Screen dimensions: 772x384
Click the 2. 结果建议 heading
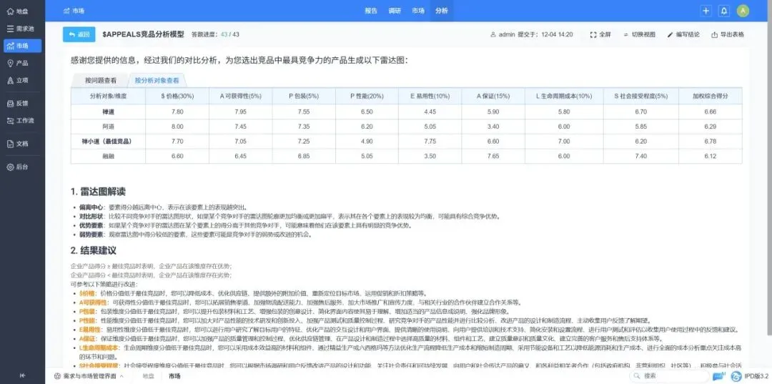94,250
